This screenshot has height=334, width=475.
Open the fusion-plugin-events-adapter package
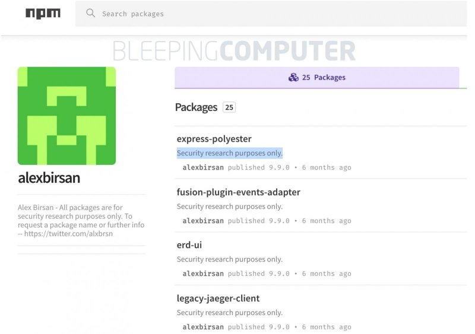pos(238,192)
